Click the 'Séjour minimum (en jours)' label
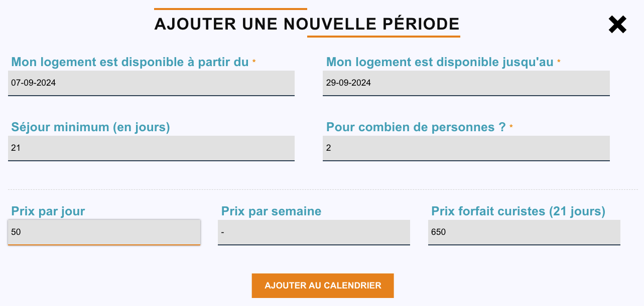 coord(90,127)
